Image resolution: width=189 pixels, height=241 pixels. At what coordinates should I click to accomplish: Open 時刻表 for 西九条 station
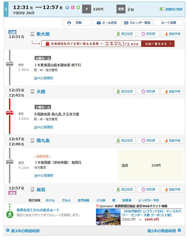tap(148, 140)
